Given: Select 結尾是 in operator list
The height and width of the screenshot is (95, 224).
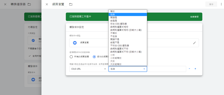Looking at the screenshot, I should tap(128, 21).
